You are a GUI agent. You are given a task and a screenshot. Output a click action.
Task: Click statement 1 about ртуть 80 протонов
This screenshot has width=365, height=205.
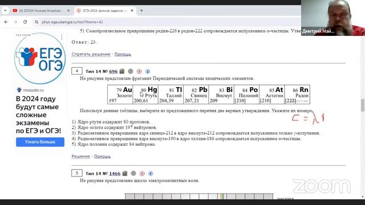click(111, 122)
